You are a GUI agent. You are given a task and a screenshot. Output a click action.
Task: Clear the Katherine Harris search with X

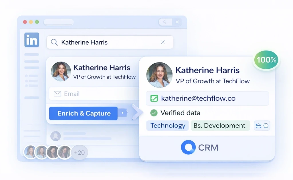coord(163,42)
